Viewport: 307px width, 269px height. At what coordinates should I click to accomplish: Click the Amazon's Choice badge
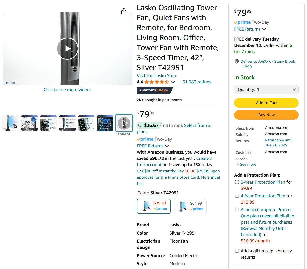point(154,90)
